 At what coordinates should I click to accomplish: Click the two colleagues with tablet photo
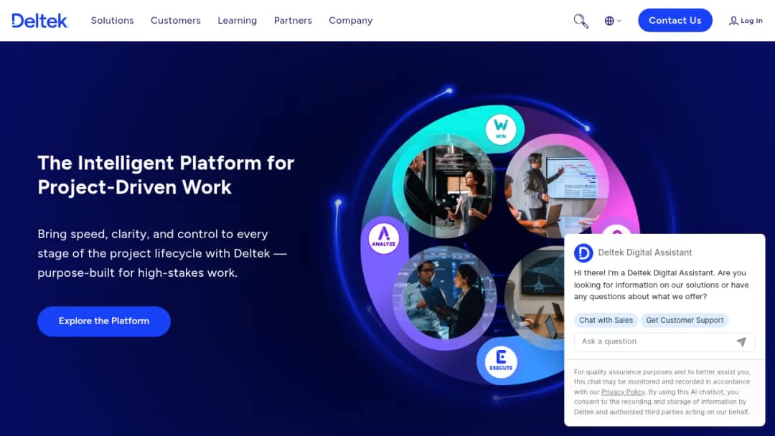pos(444,299)
